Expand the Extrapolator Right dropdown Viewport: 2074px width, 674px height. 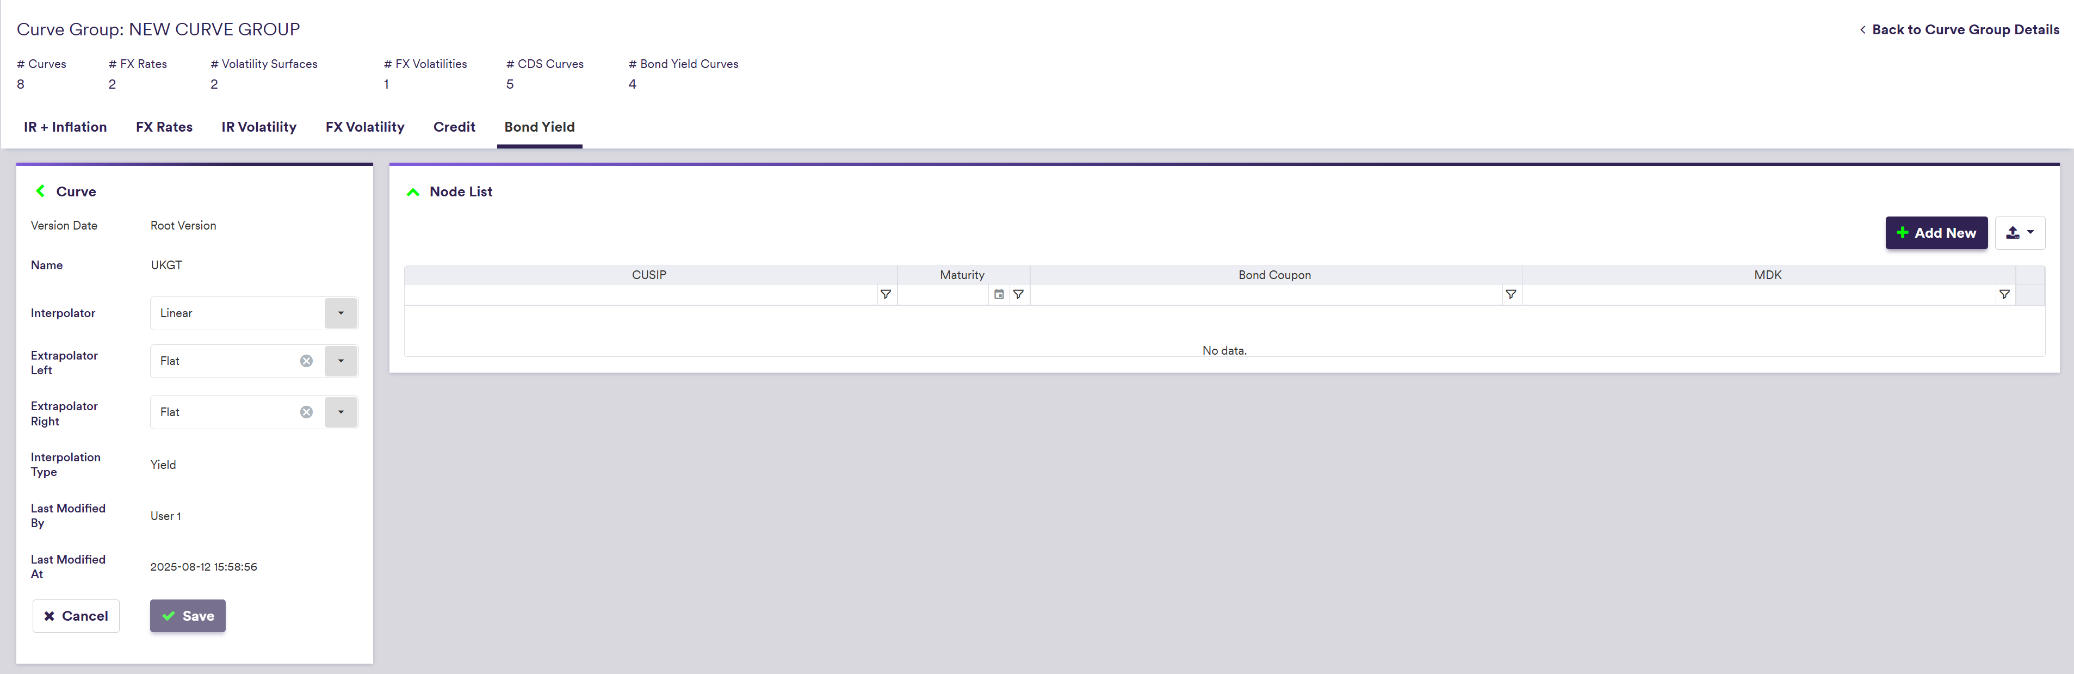340,412
